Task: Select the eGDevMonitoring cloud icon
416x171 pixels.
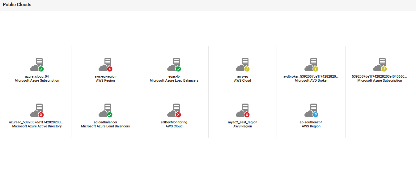Action: [174, 111]
